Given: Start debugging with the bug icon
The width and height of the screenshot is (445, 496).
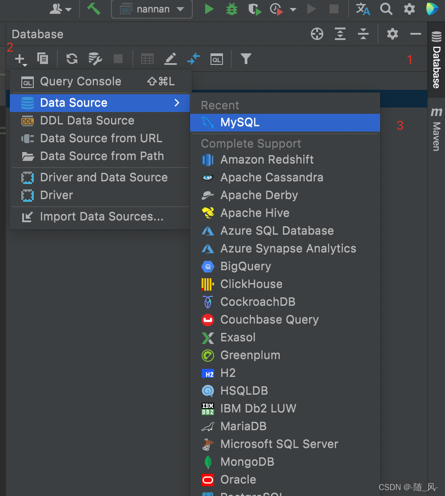Looking at the screenshot, I should (x=232, y=9).
